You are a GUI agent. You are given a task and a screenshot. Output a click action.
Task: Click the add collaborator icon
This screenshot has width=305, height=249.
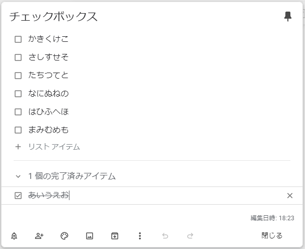tap(39, 235)
